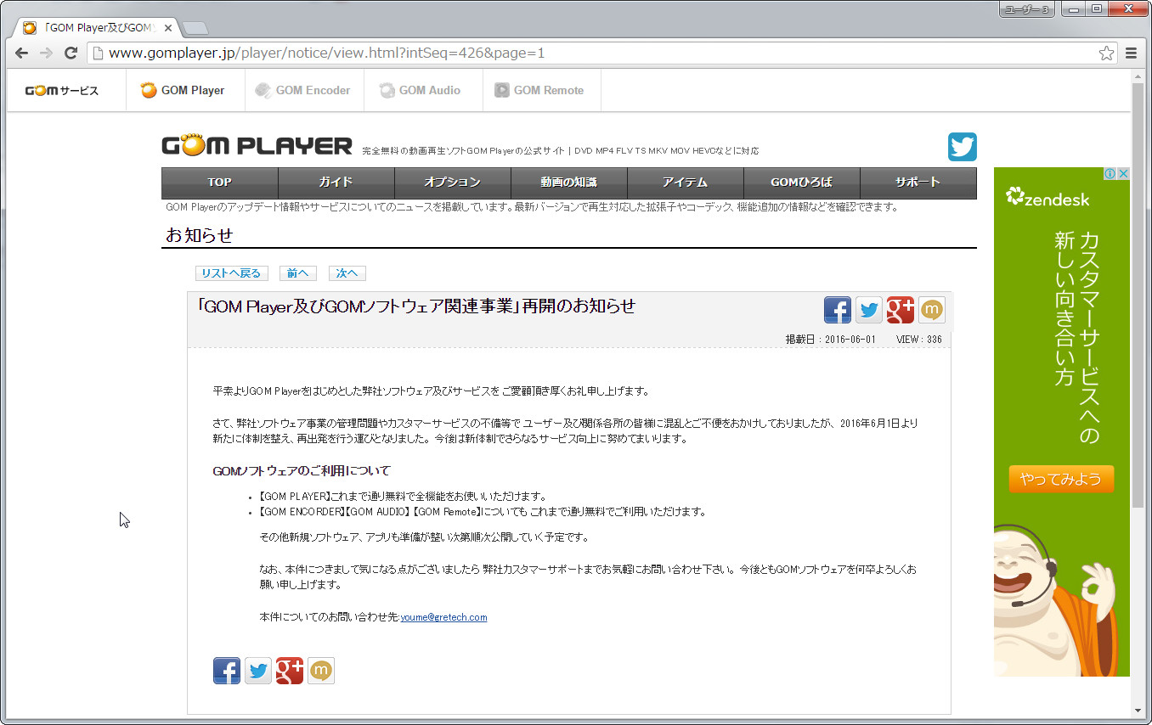Click the article title 再開のお知らせ
Image resolution: width=1152 pixels, height=725 pixels.
(415, 306)
